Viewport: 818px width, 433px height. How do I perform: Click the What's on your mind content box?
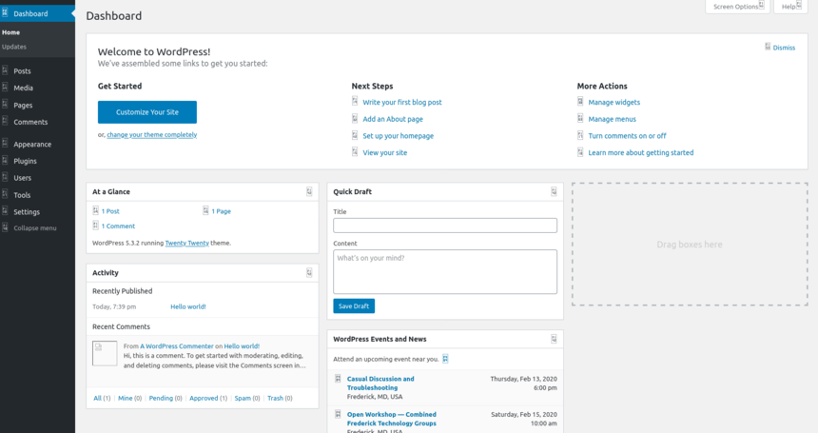coord(445,272)
